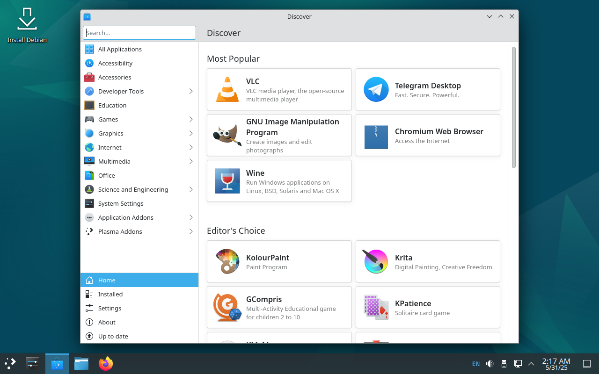This screenshot has width=599, height=374.
Task: Open the Install Debian desktop icon
Action: point(27,25)
